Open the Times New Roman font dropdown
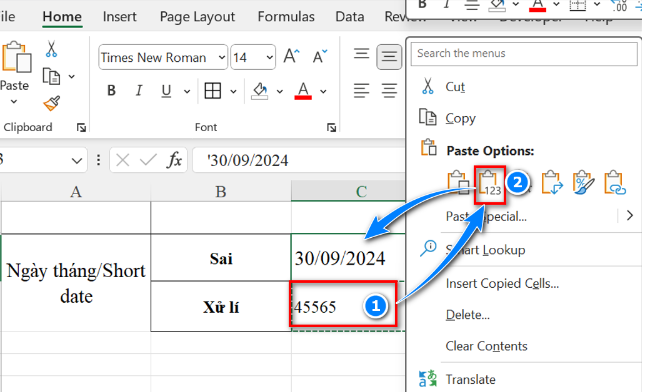Viewport: 645px width, 392px height. [x=222, y=58]
